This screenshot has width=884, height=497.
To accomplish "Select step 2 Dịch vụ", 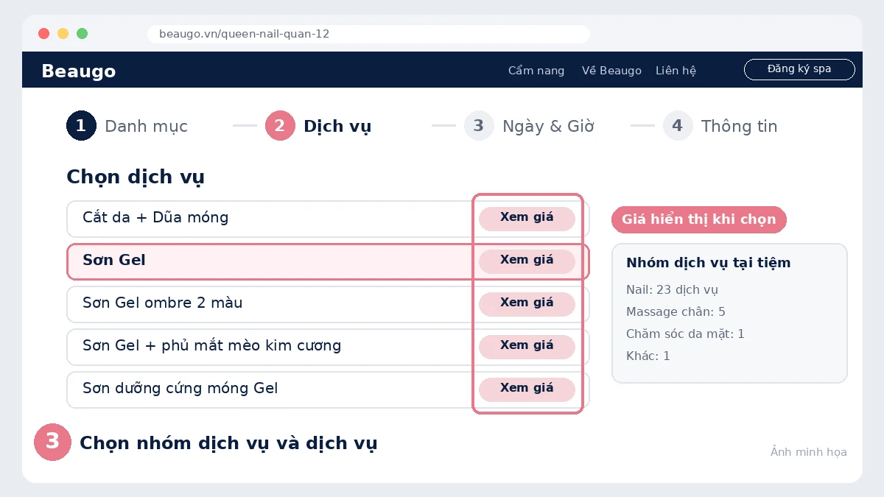I will [318, 126].
